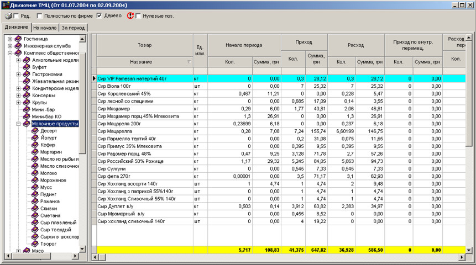Viewport: 476px width, 265px height.
Task: Enable the Ред. checkbox
Action: point(16,16)
